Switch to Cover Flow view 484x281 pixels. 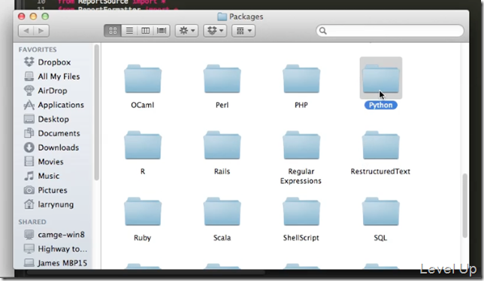162,31
